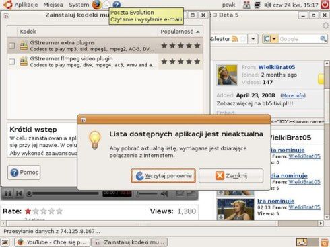Mute the video player speaker icon
Screen dimensions: 330x247
(164, 193)
